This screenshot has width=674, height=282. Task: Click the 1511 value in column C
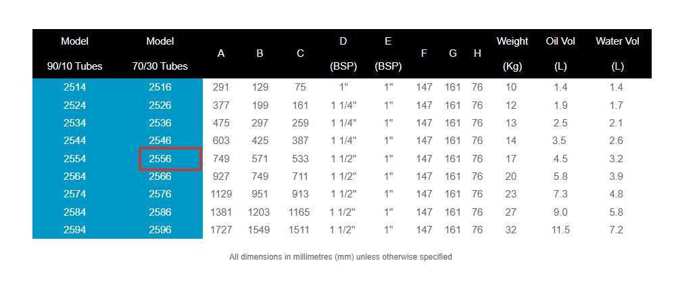[x=299, y=230]
